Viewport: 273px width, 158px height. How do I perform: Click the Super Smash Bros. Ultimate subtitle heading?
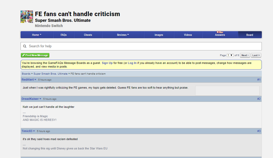tap(63, 20)
